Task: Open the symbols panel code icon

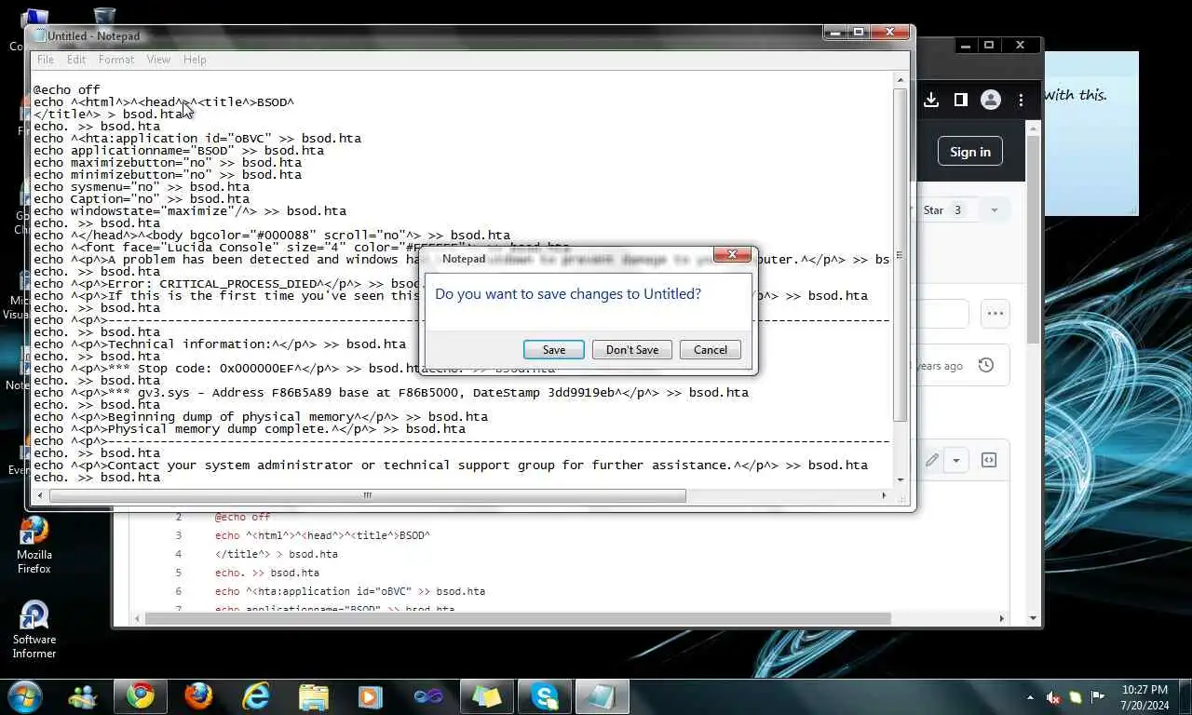Action: 989,460
